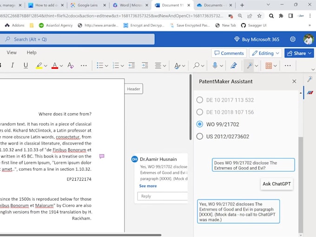Open the Editor pen icon

[234, 66]
